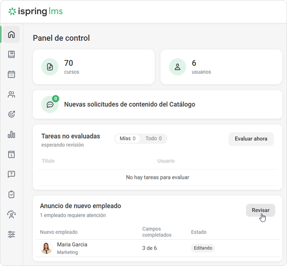Switch to the "Todo 0" filter
This screenshot has width=287, height=266.
(153, 139)
